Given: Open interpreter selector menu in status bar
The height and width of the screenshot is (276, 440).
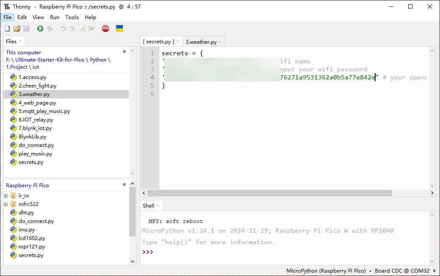Looking at the screenshot, I should tap(434, 271).
